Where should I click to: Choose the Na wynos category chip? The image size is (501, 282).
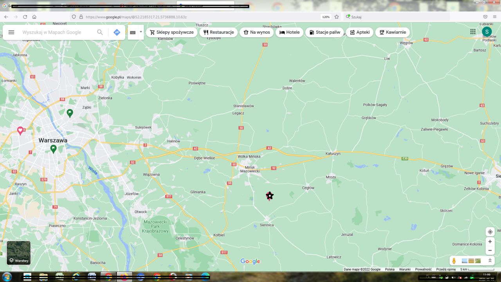[x=256, y=32]
